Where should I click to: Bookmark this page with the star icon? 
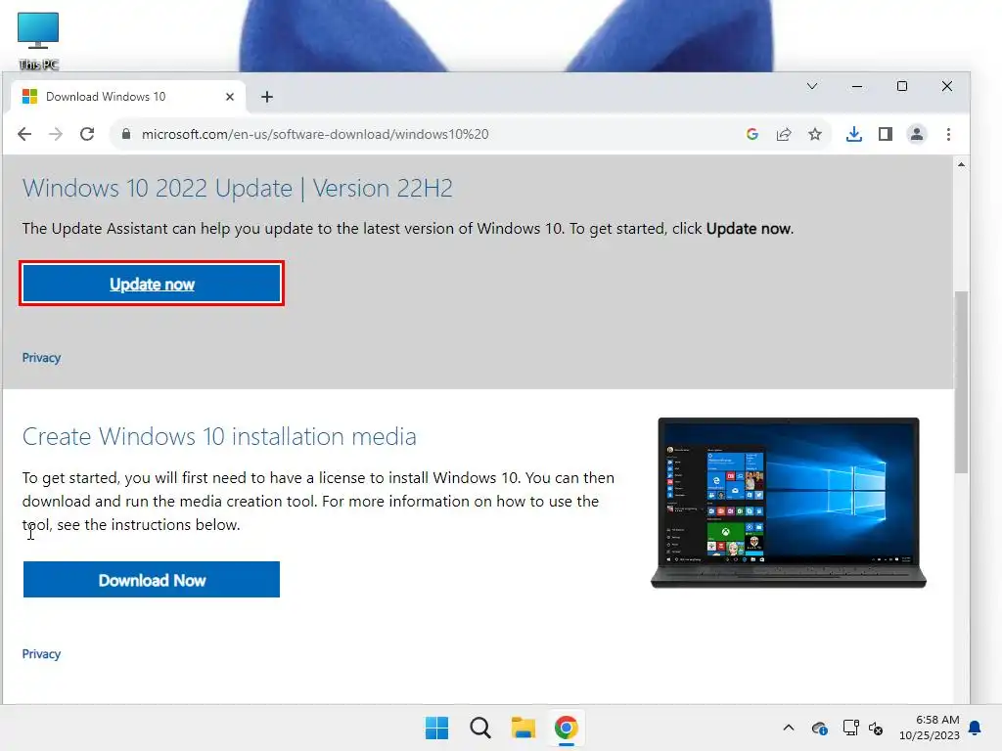(x=815, y=134)
